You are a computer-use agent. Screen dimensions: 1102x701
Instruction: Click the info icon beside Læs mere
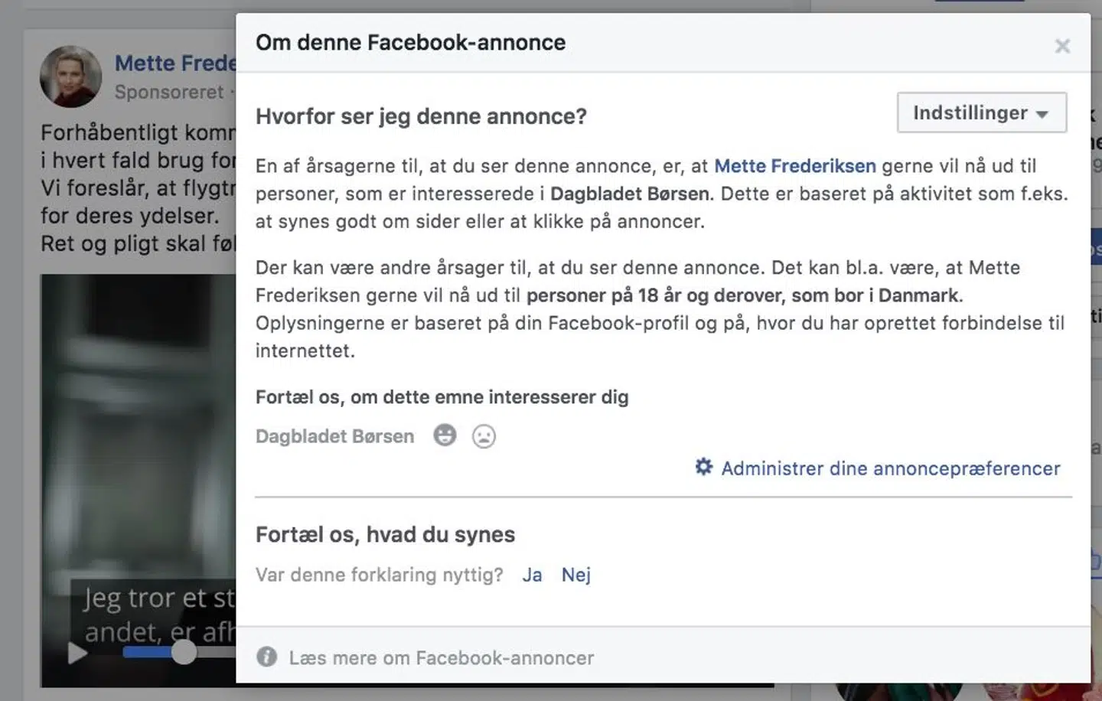pos(266,657)
